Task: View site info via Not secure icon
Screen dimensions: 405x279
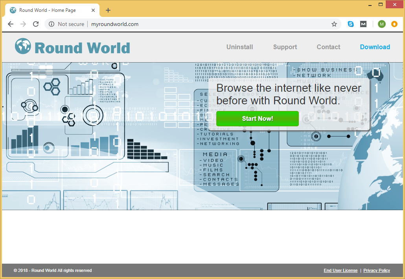Action: (x=52, y=24)
